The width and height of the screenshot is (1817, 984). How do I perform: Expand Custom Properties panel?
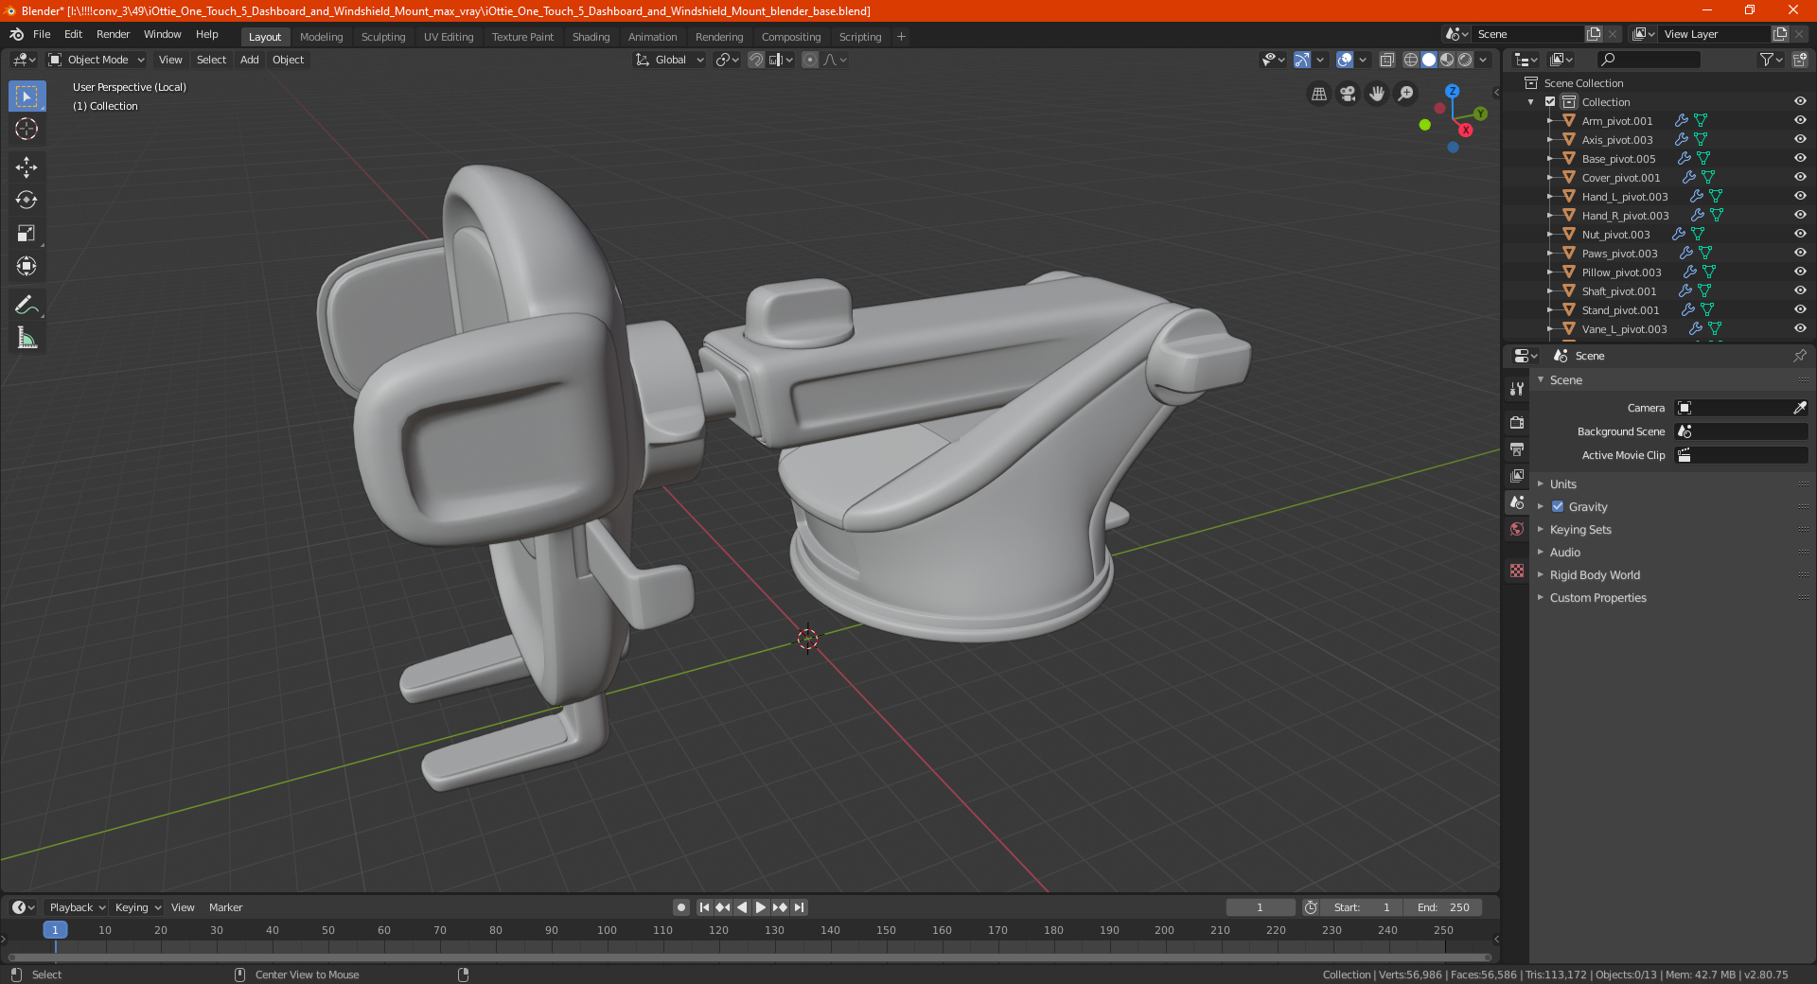point(1597,598)
